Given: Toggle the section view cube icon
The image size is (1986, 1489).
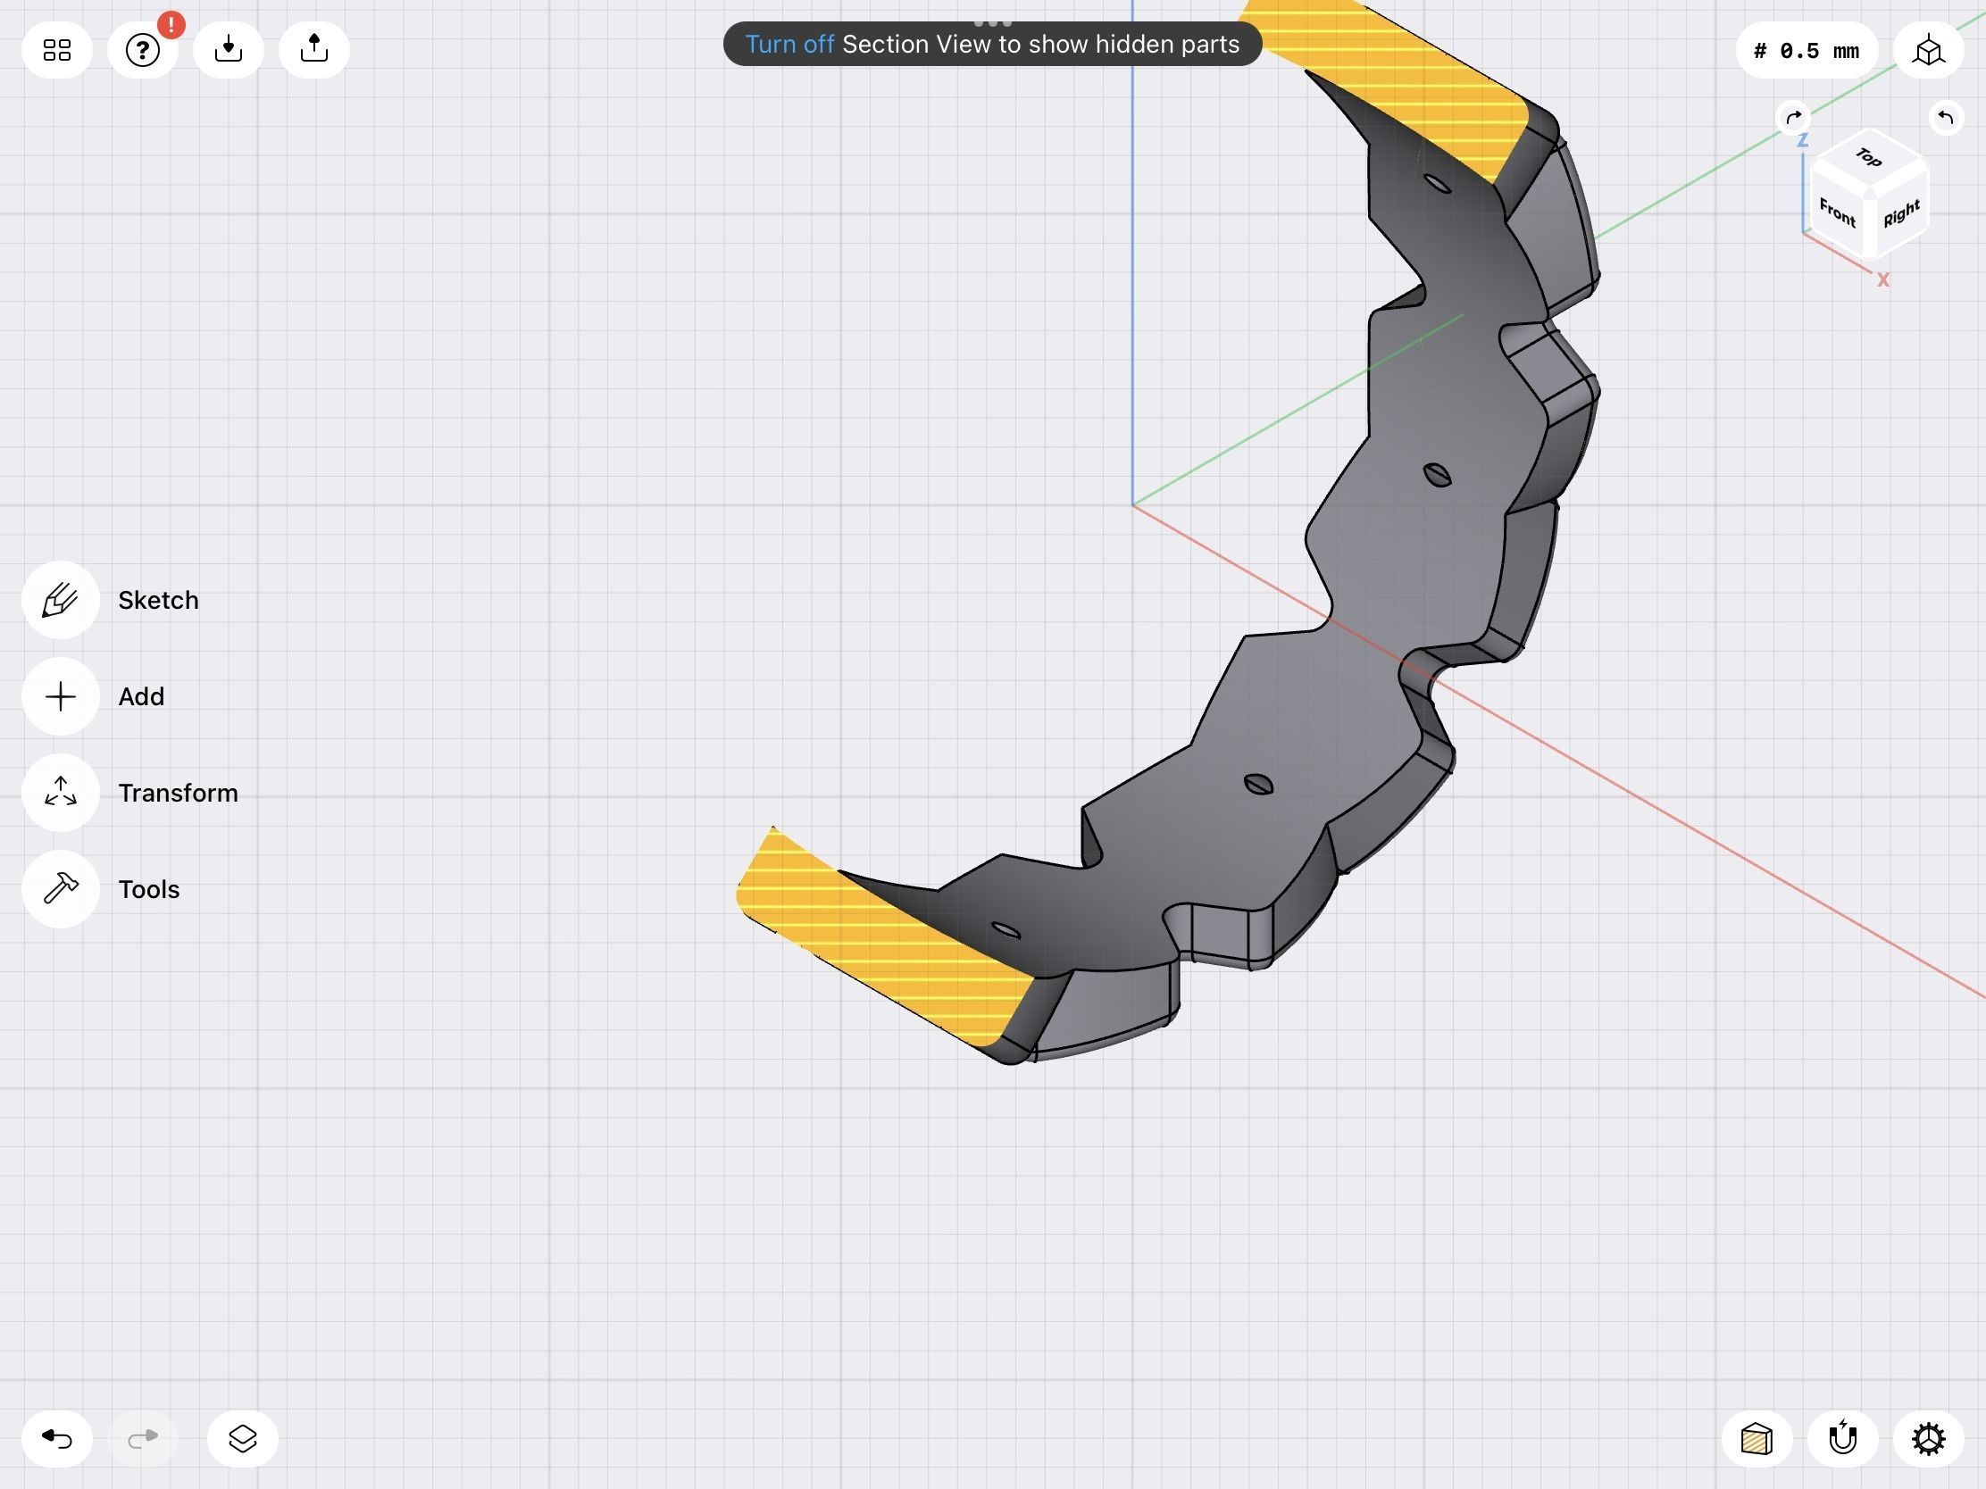Looking at the screenshot, I should tap(1757, 1439).
